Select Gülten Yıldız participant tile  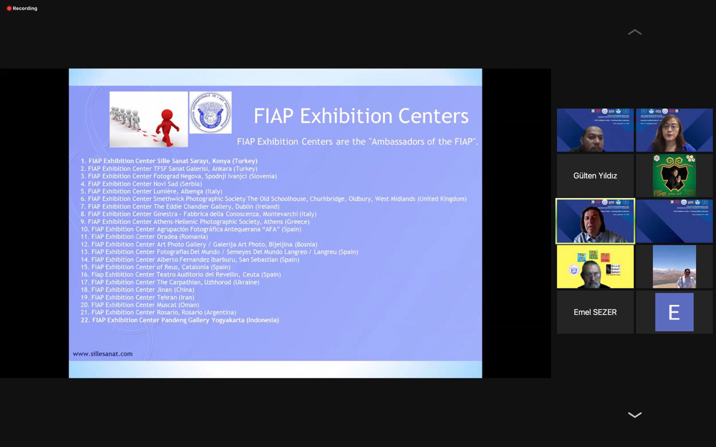tap(595, 176)
